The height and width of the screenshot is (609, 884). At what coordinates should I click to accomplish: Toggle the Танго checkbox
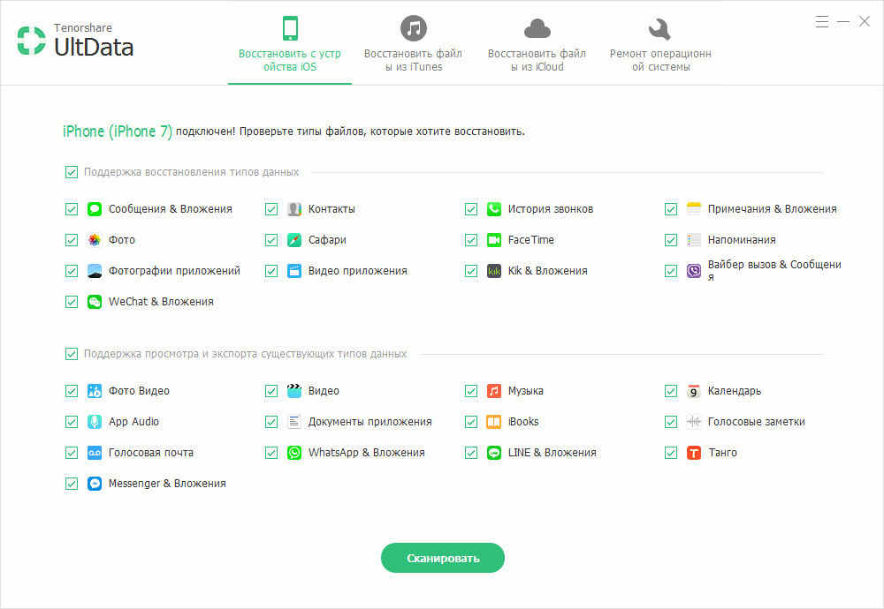(670, 453)
